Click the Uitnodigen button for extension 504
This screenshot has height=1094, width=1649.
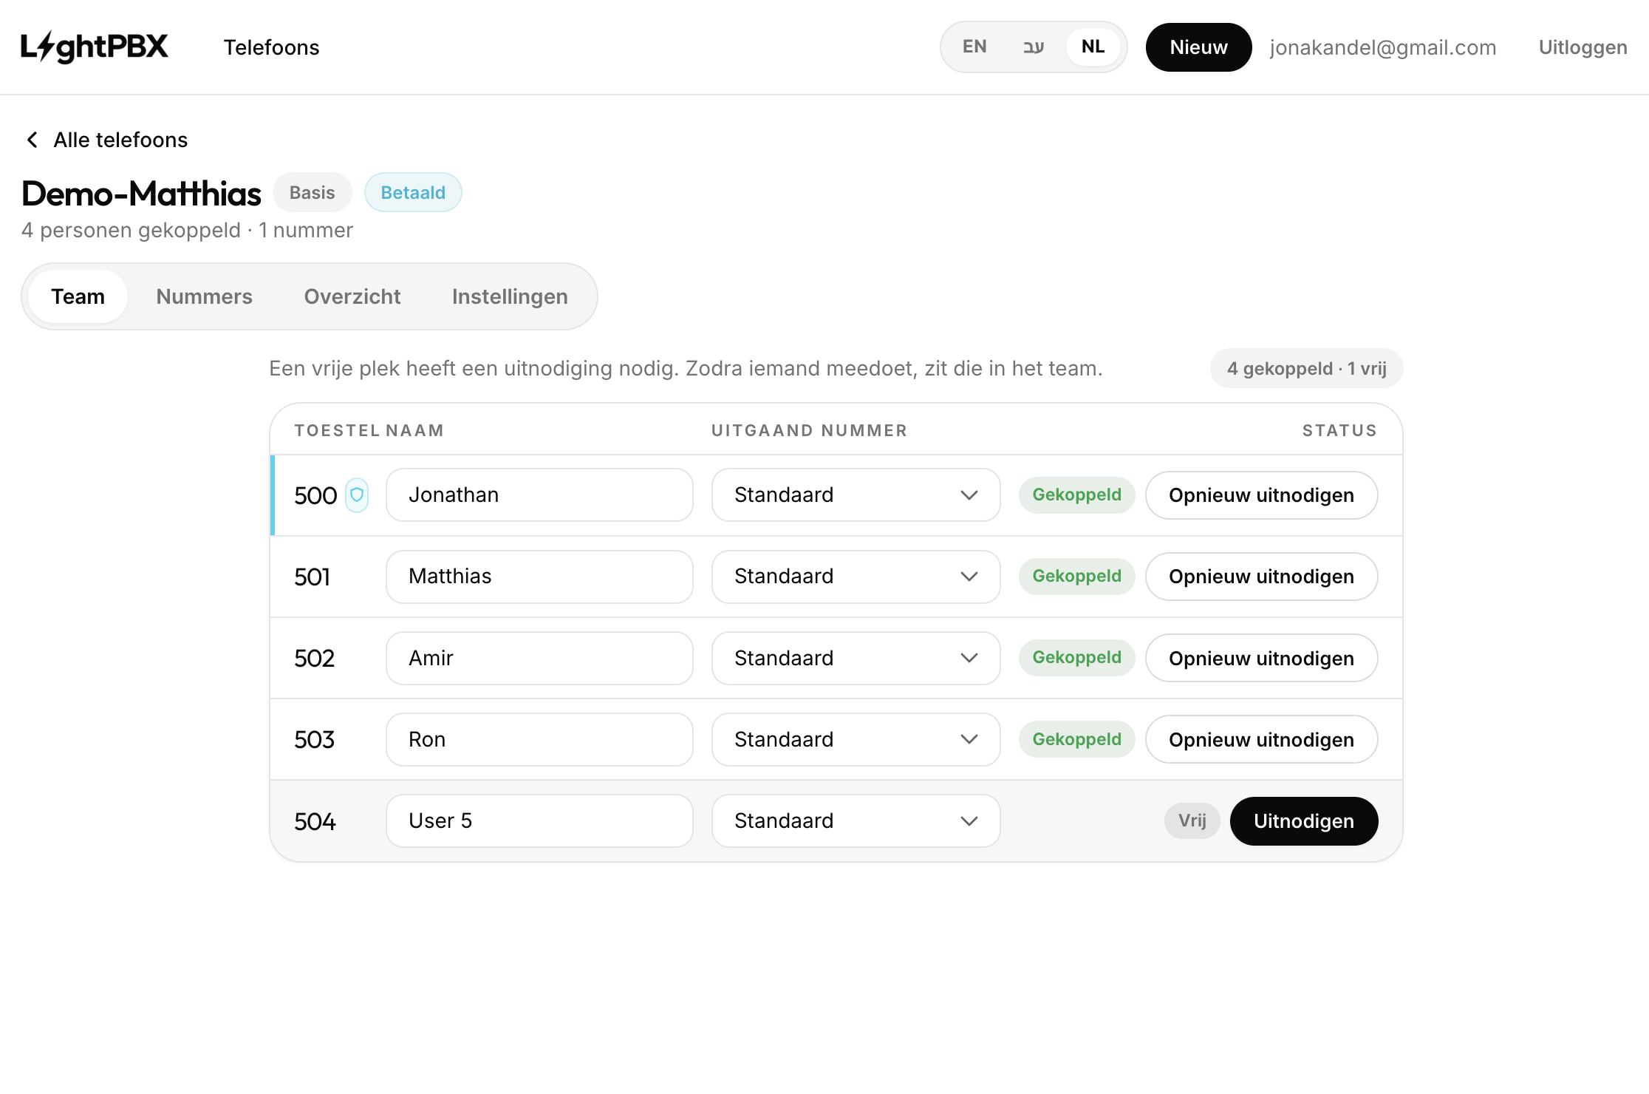(x=1304, y=821)
